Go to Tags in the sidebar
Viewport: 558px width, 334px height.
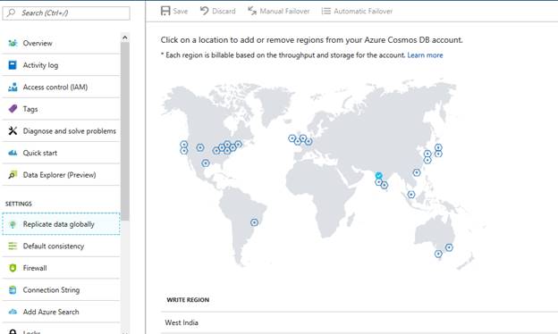tap(61, 109)
